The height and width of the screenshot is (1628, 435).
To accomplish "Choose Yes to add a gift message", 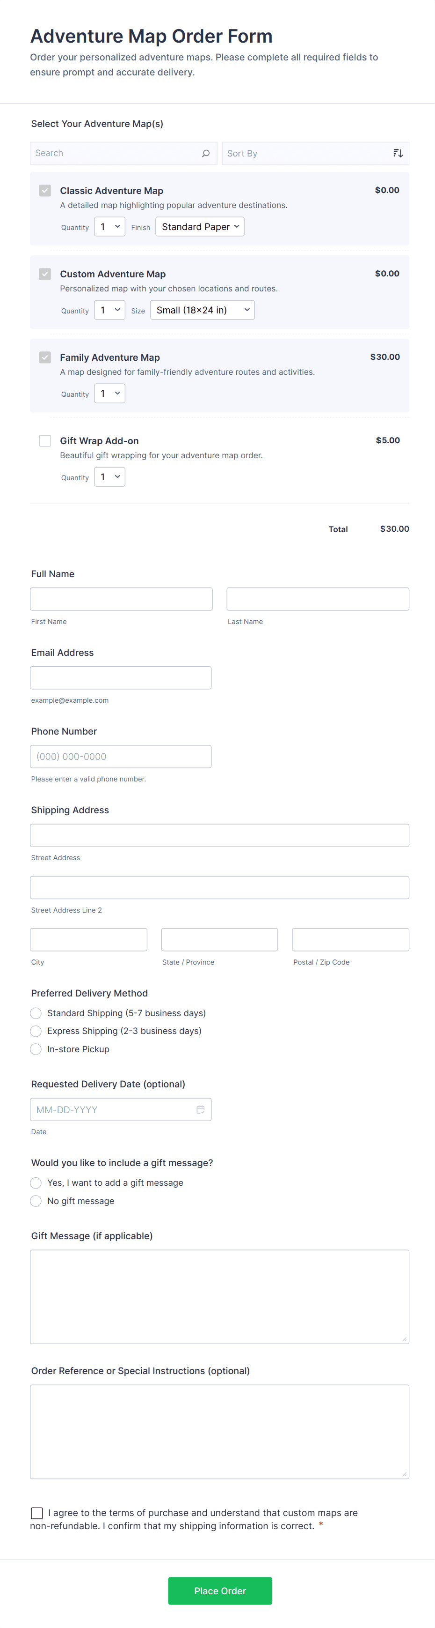I will click(x=36, y=1182).
